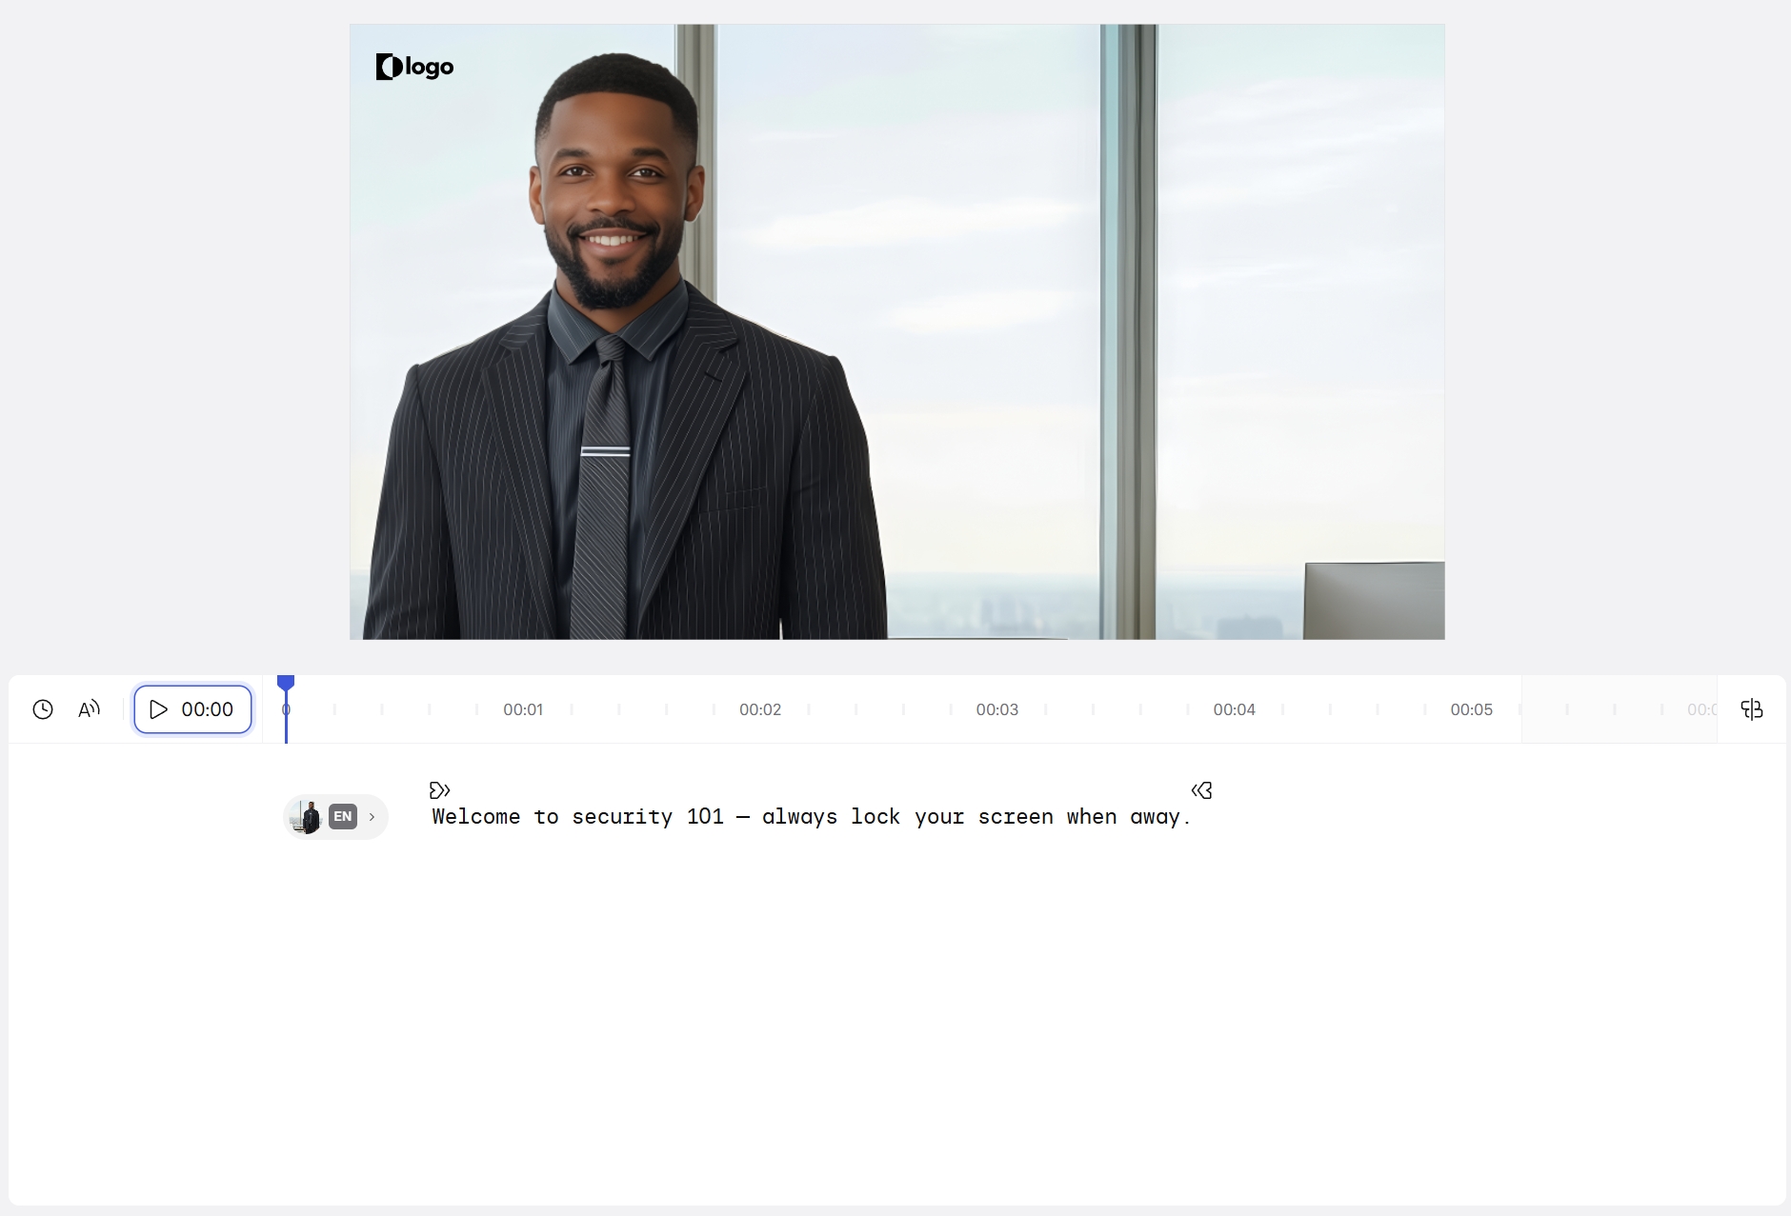The image size is (1791, 1216).
Task: Click the text-to-speech voice icon
Action: 89,709
